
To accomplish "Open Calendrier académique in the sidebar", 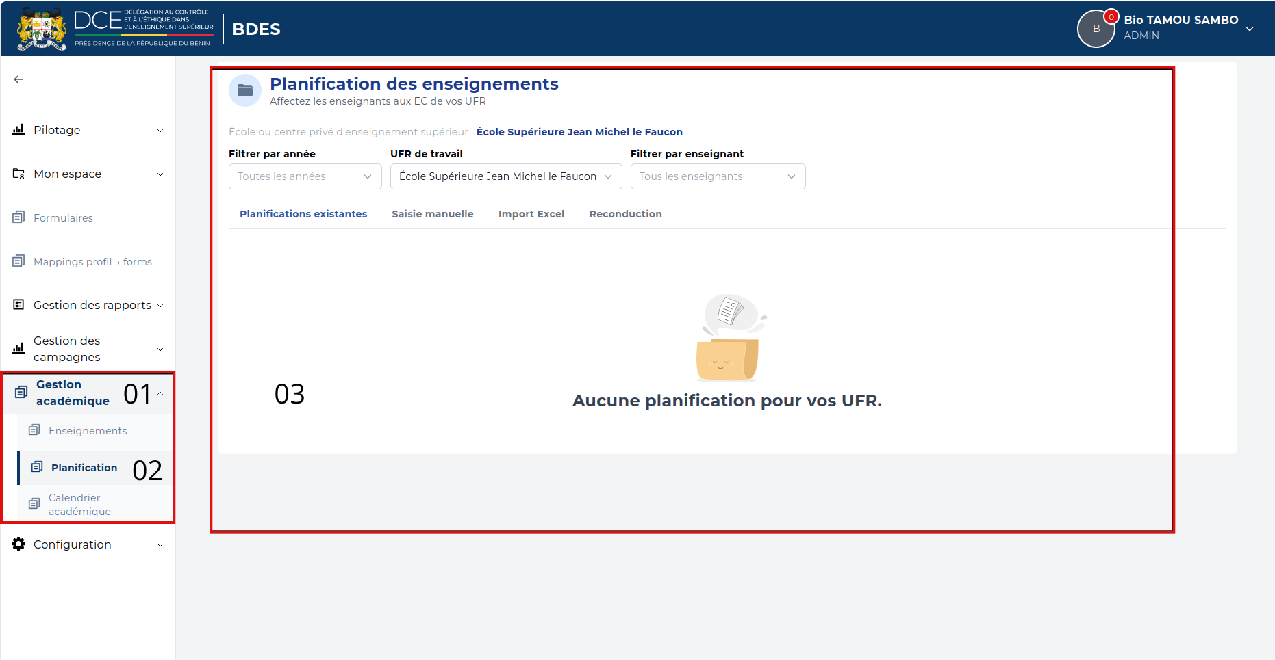I will 79,504.
